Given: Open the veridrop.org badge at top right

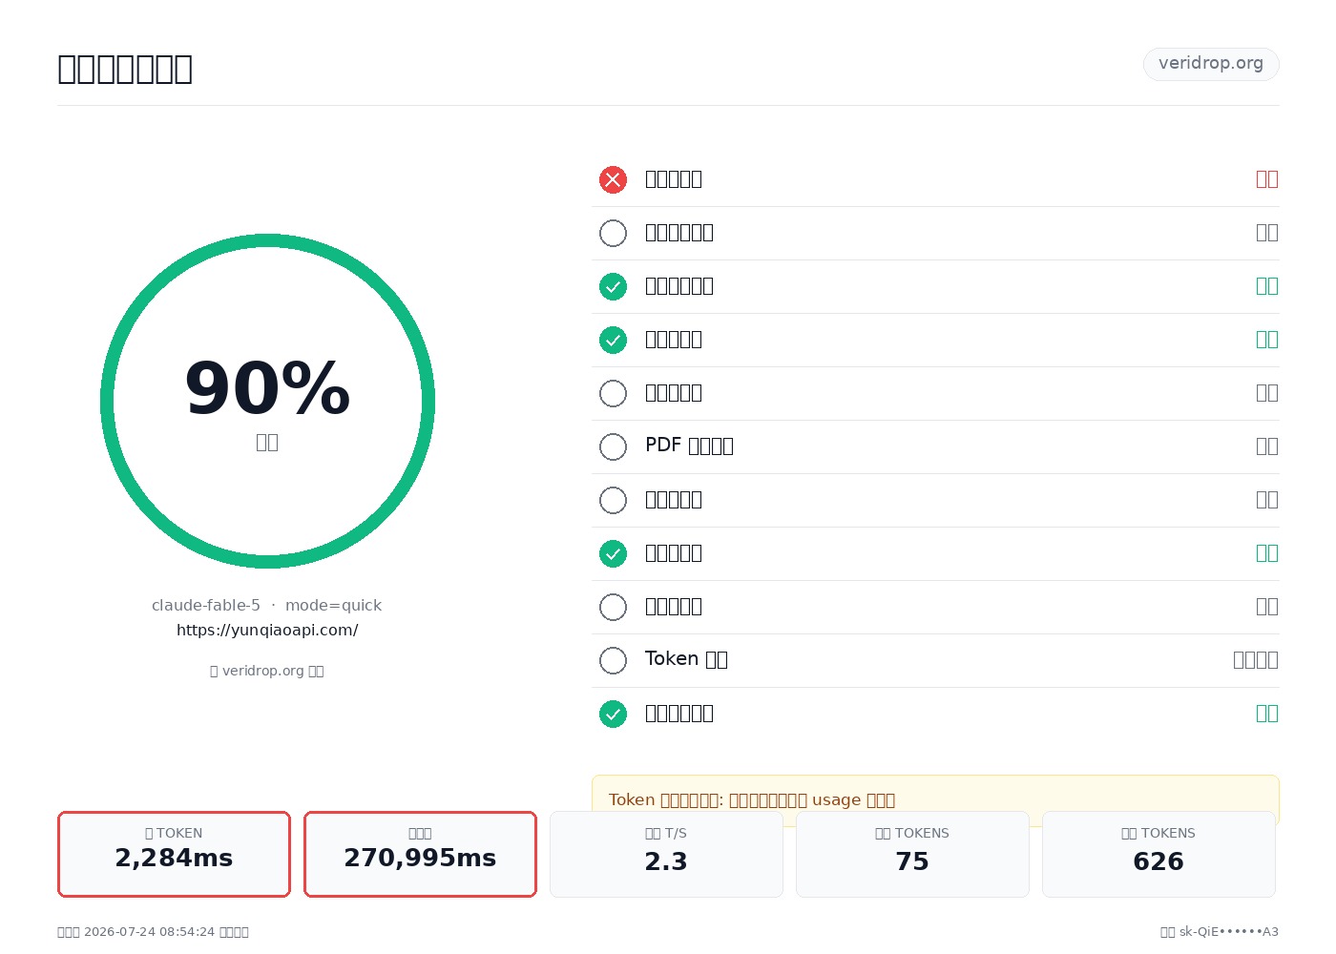Looking at the screenshot, I should [x=1211, y=64].
